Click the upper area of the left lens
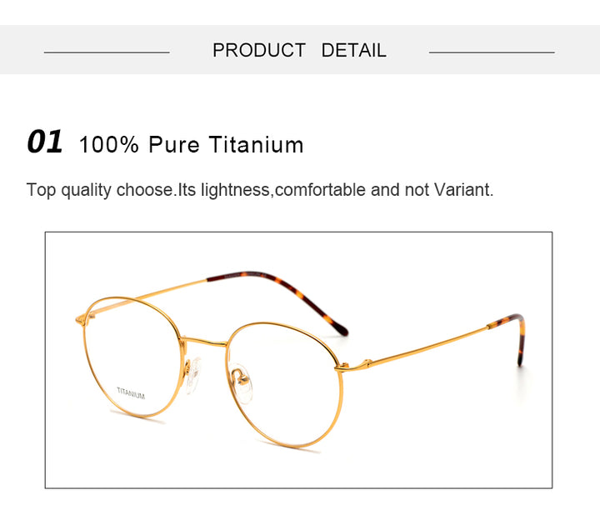 (132, 325)
